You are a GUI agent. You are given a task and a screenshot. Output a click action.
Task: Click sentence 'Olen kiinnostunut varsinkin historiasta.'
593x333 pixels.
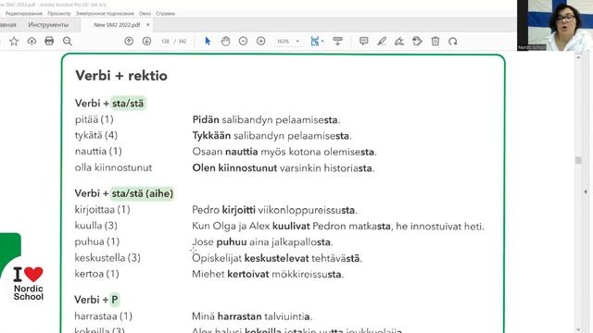[284, 168]
